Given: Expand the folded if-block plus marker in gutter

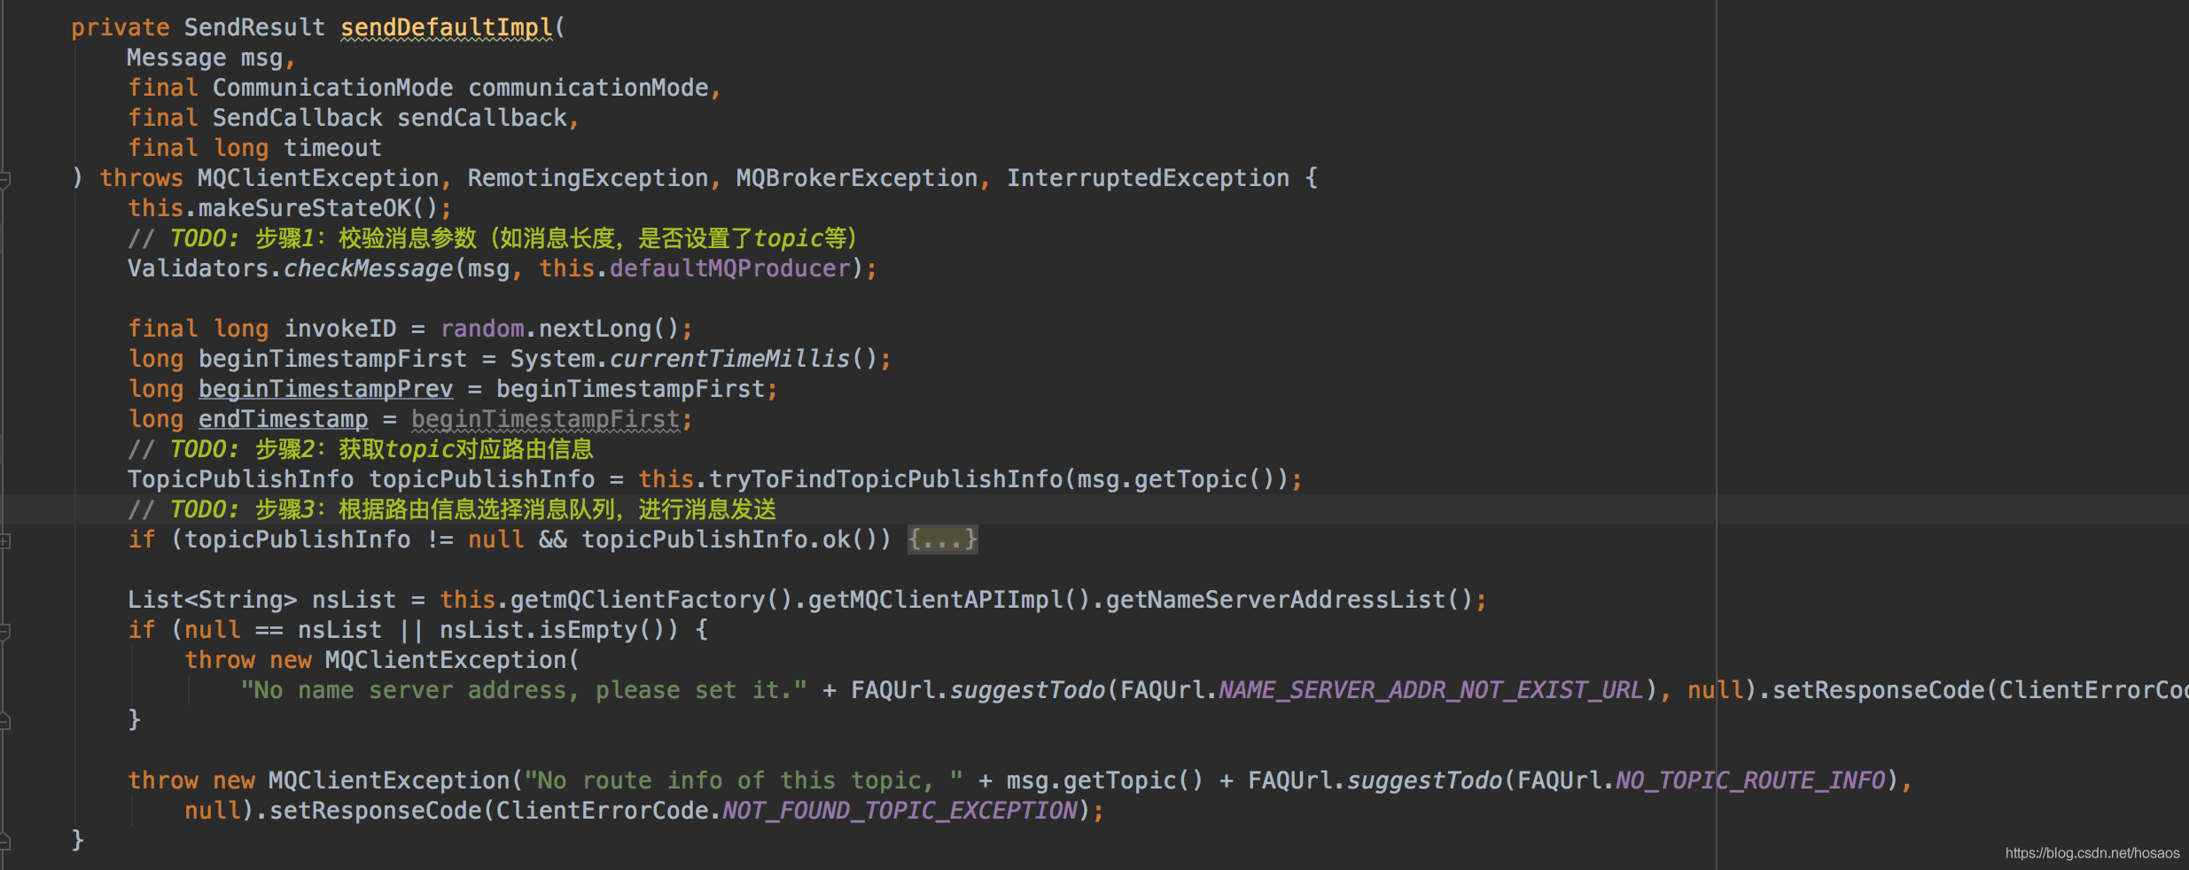Looking at the screenshot, I should [x=5, y=540].
